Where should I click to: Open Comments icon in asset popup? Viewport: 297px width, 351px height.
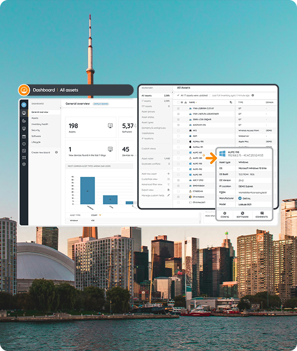click(x=261, y=212)
